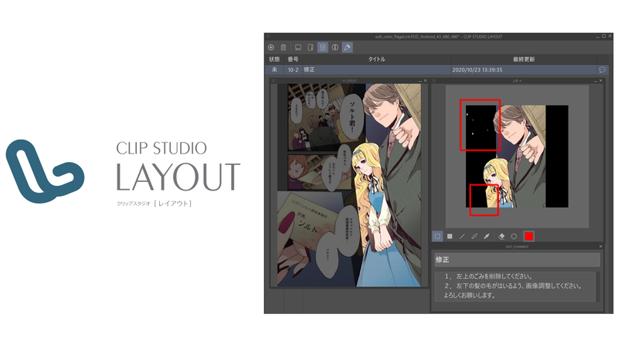Open the information circle icon
This screenshot has width=618, height=347.
(x=335, y=47)
